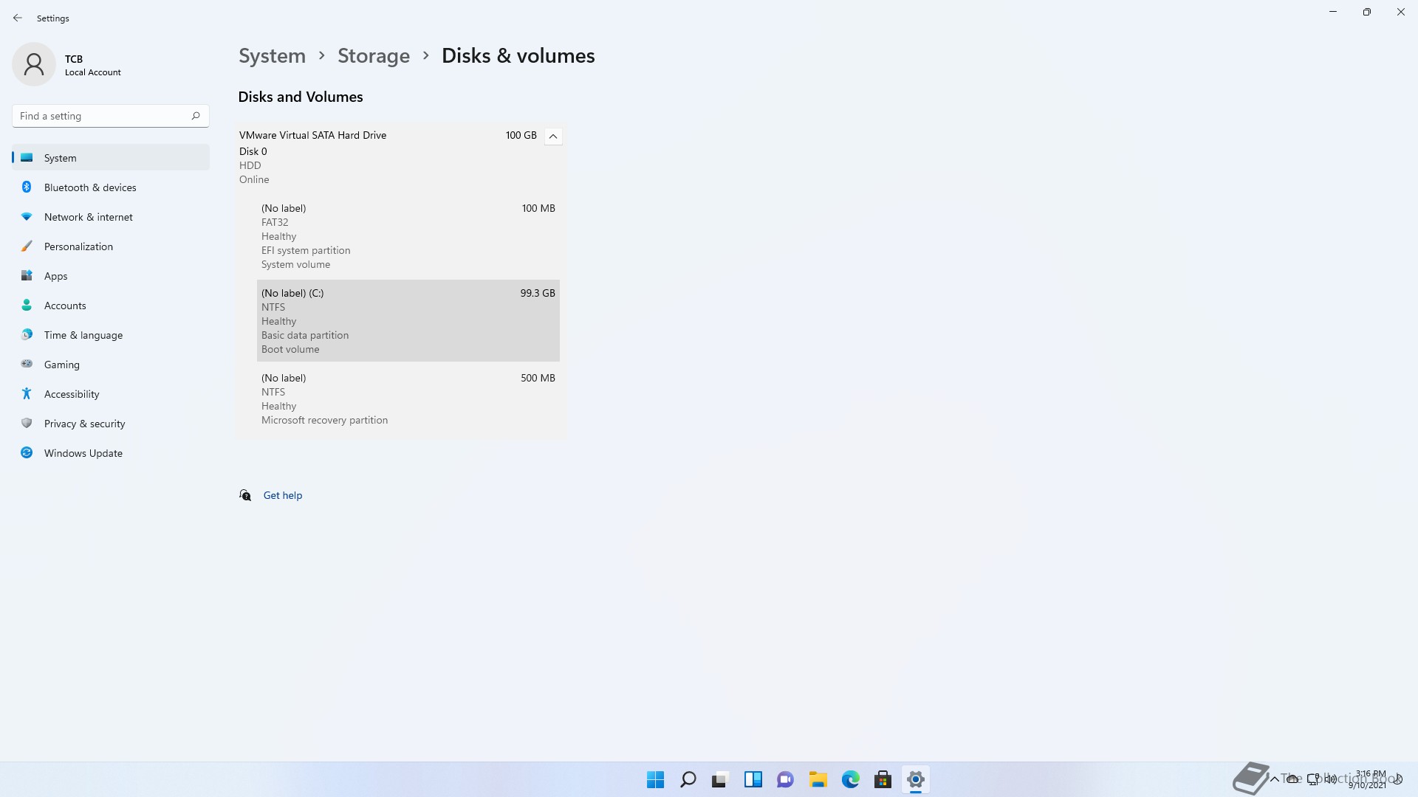1418x797 pixels.
Task: Open the clock showing 3:16 PM
Action: 1368,779
